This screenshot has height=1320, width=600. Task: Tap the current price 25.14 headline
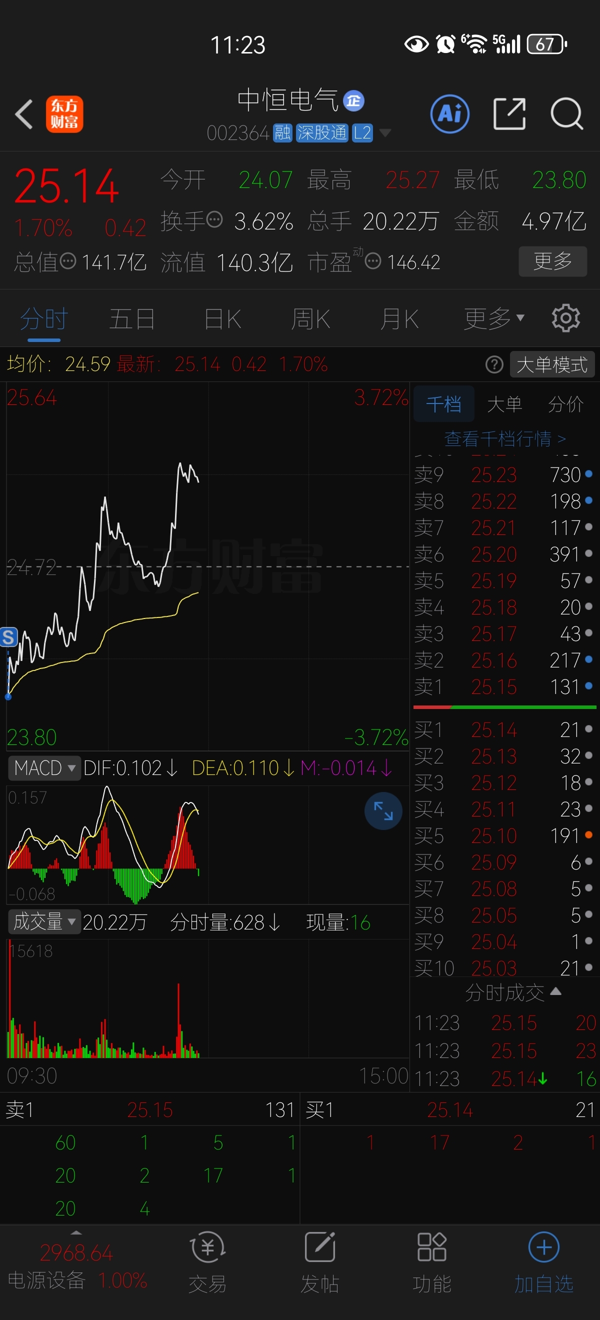coord(66,186)
